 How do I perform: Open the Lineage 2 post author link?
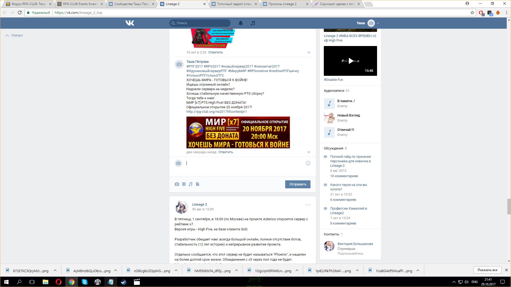[199, 205]
